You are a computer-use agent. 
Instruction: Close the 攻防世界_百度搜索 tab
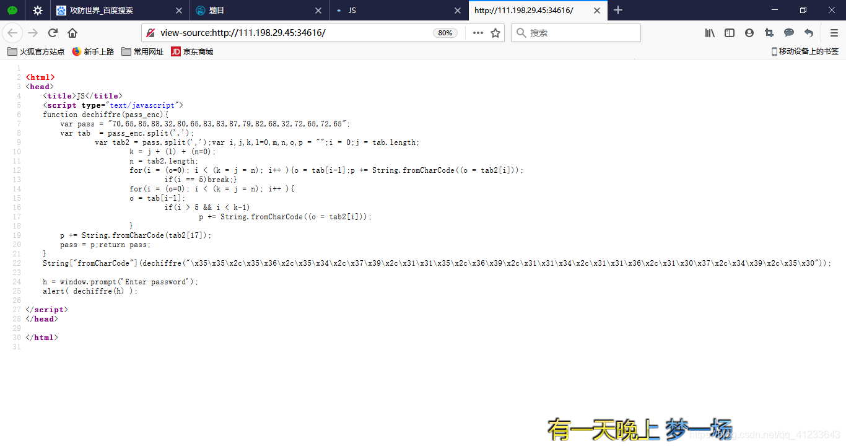point(179,11)
